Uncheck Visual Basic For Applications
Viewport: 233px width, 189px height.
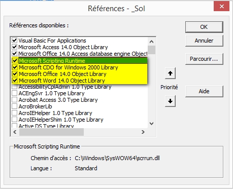[x=14, y=41]
